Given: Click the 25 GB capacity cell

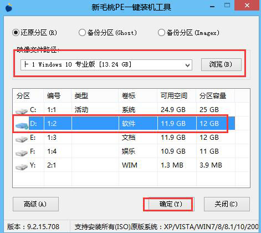Looking at the screenshot, I should point(209,110).
